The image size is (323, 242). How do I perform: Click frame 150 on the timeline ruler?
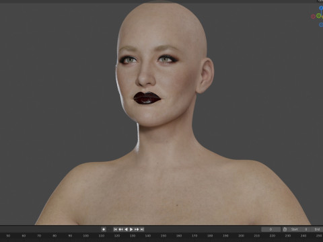pos(164,236)
